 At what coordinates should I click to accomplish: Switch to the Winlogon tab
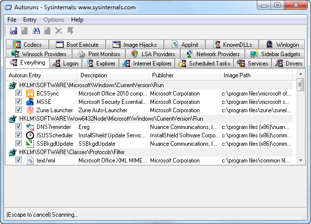click(x=282, y=44)
